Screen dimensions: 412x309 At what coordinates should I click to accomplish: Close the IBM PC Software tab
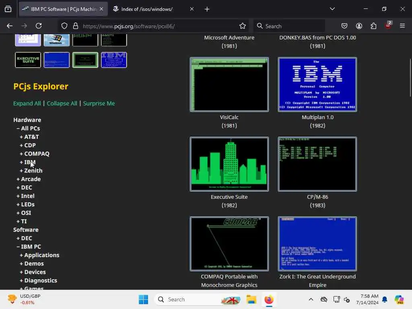(x=101, y=9)
